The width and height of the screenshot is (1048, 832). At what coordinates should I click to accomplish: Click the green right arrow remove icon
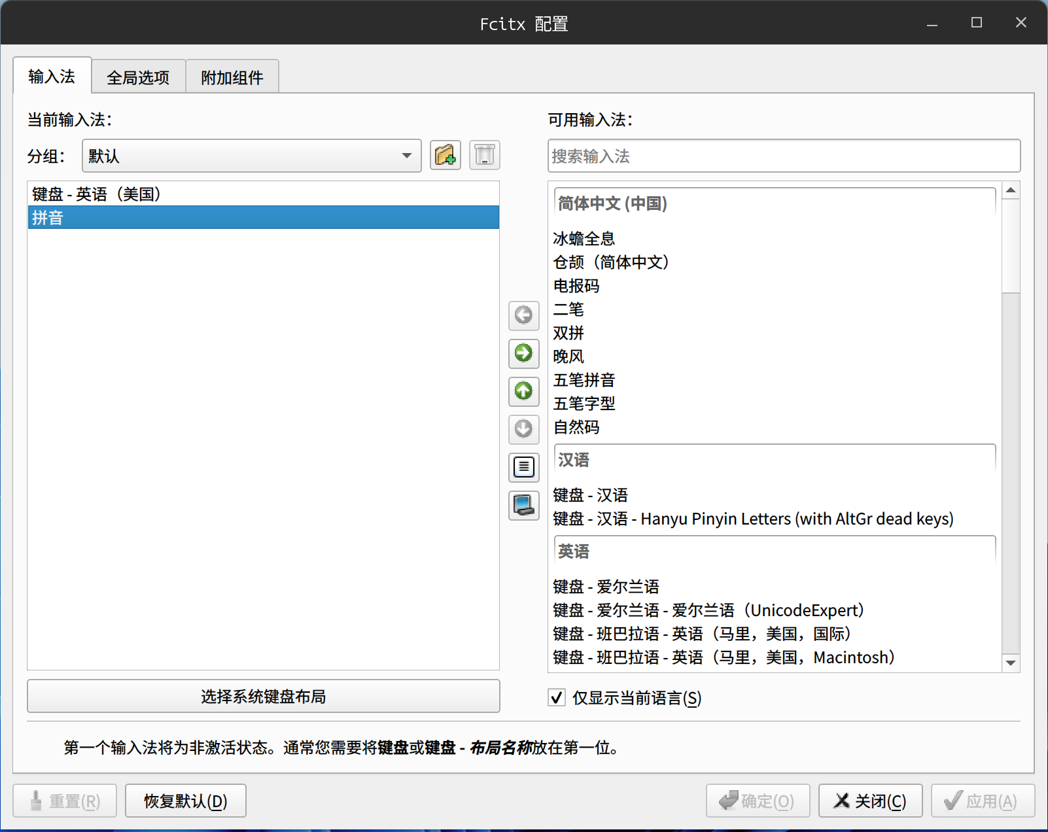pos(523,353)
